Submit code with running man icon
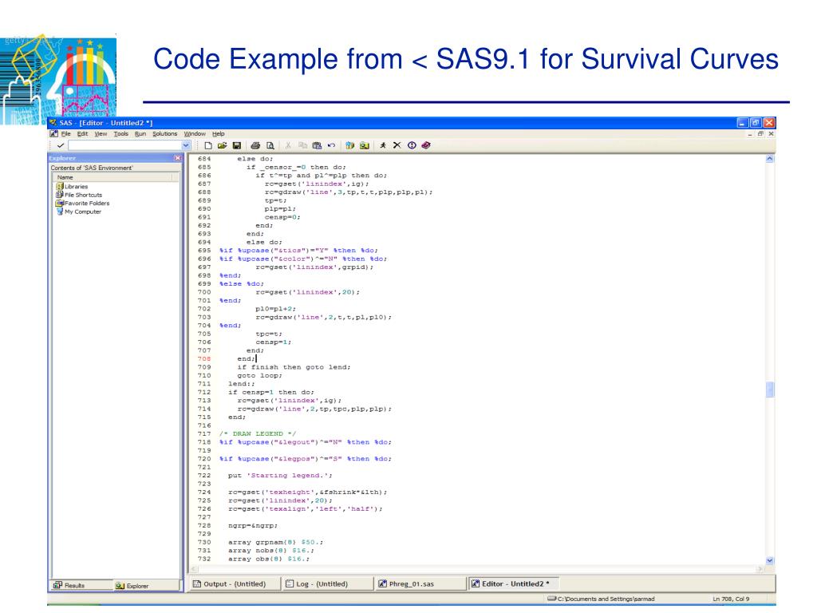The image size is (817, 613). click(x=383, y=145)
